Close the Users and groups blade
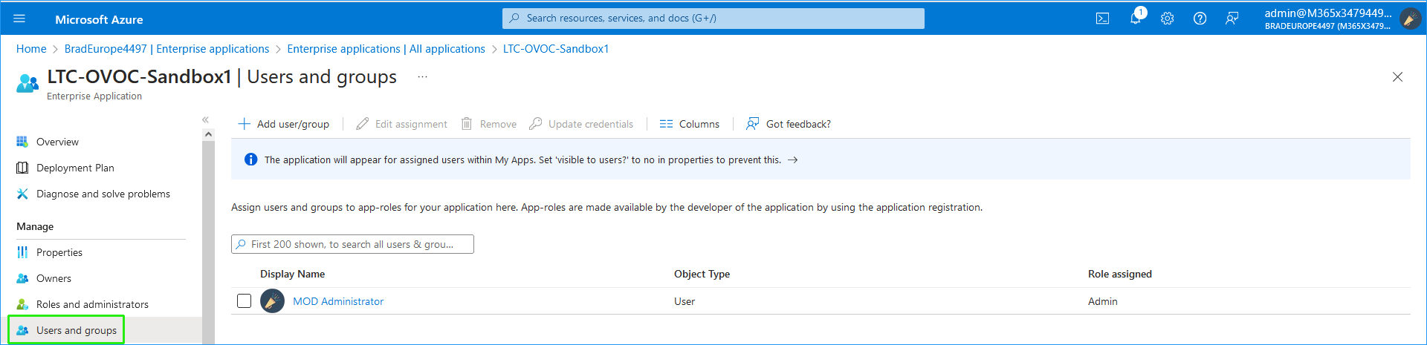This screenshot has height=345, width=1427. pos(1397,77)
